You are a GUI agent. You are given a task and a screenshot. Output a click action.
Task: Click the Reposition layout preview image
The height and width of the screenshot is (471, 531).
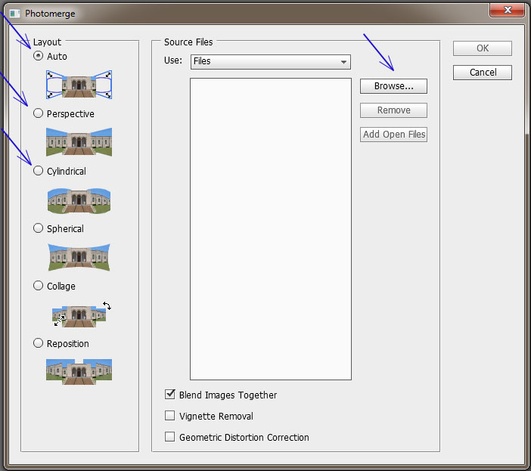point(79,371)
